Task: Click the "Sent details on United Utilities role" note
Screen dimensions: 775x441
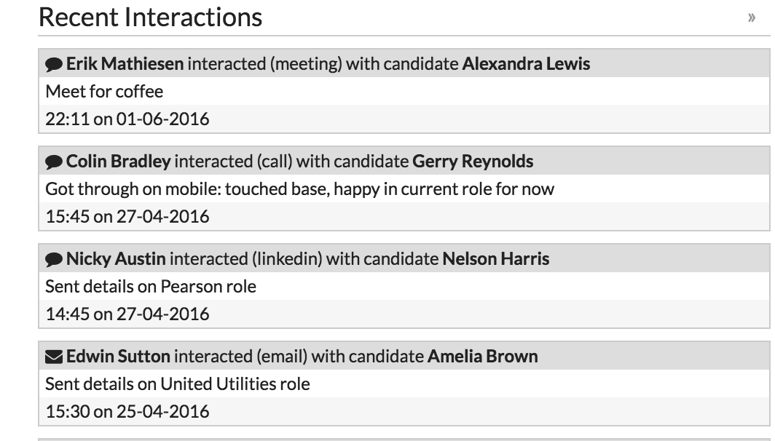Action: (x=178, y=384)
